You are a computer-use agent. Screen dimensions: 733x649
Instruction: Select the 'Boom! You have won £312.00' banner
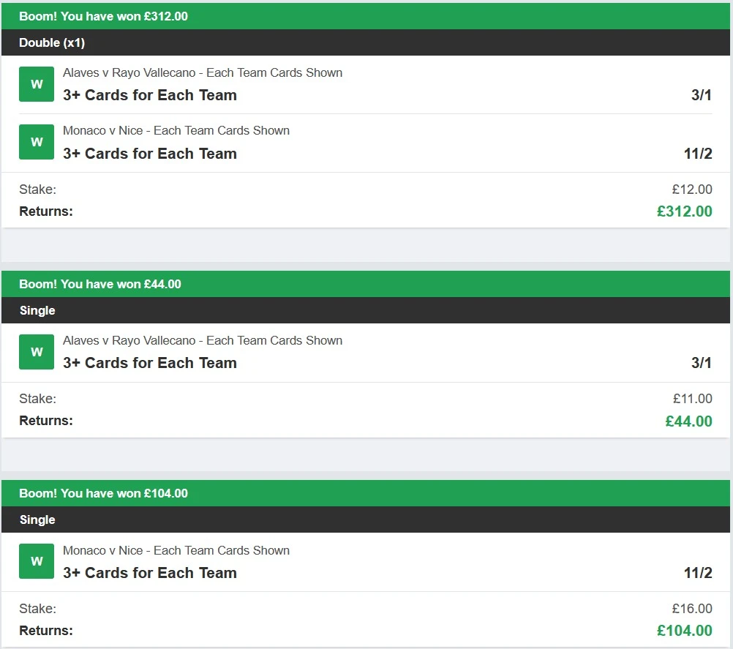click(366, 16)
